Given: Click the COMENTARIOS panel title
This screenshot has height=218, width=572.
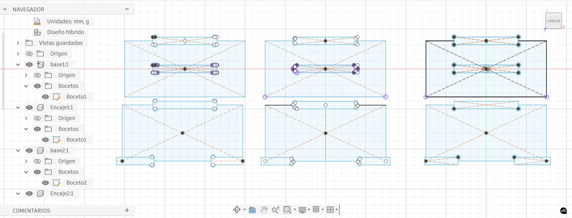Looking at the screenshot, I should 31,211.
